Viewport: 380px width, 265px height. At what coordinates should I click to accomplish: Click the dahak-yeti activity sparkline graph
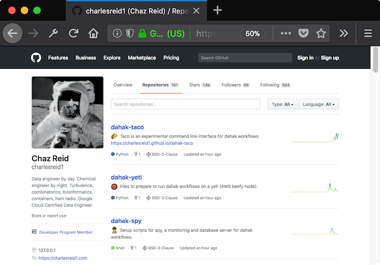pyautogui.click(x=314, y=188)
